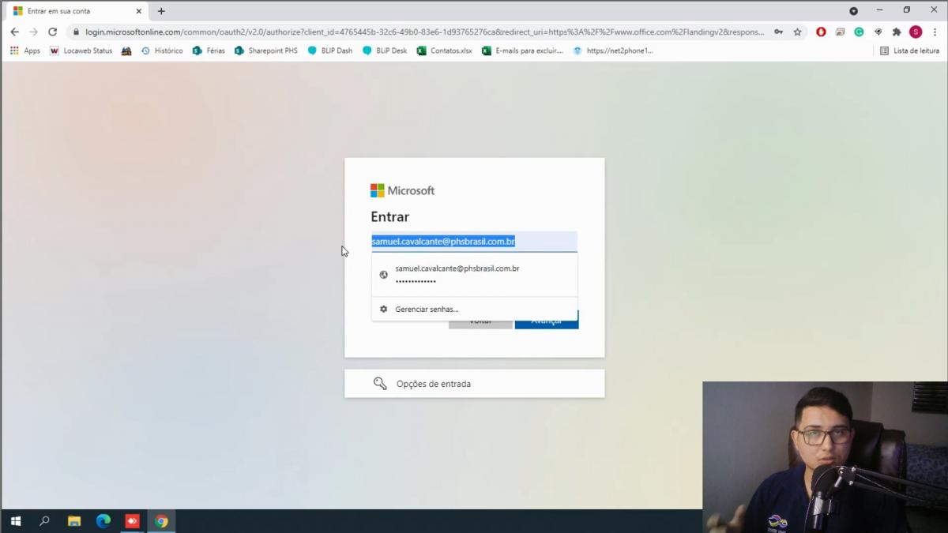Open File Explorer from taskbar

click(74, 521)
